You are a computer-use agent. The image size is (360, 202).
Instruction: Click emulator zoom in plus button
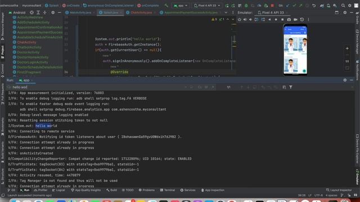347,48
